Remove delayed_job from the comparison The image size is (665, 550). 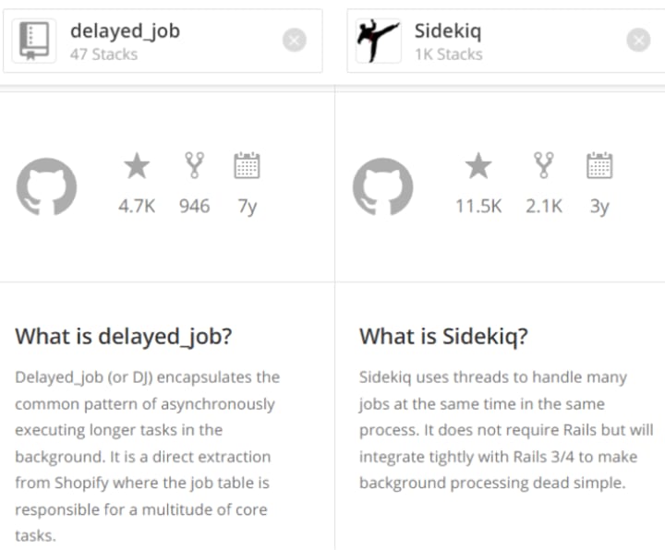[295, 41]
